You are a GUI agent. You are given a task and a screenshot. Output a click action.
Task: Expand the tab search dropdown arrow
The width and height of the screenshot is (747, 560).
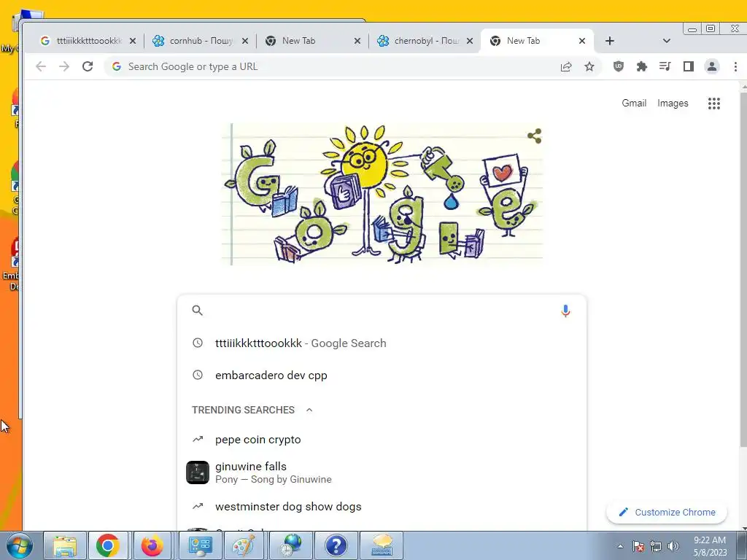tap(667, 41)
